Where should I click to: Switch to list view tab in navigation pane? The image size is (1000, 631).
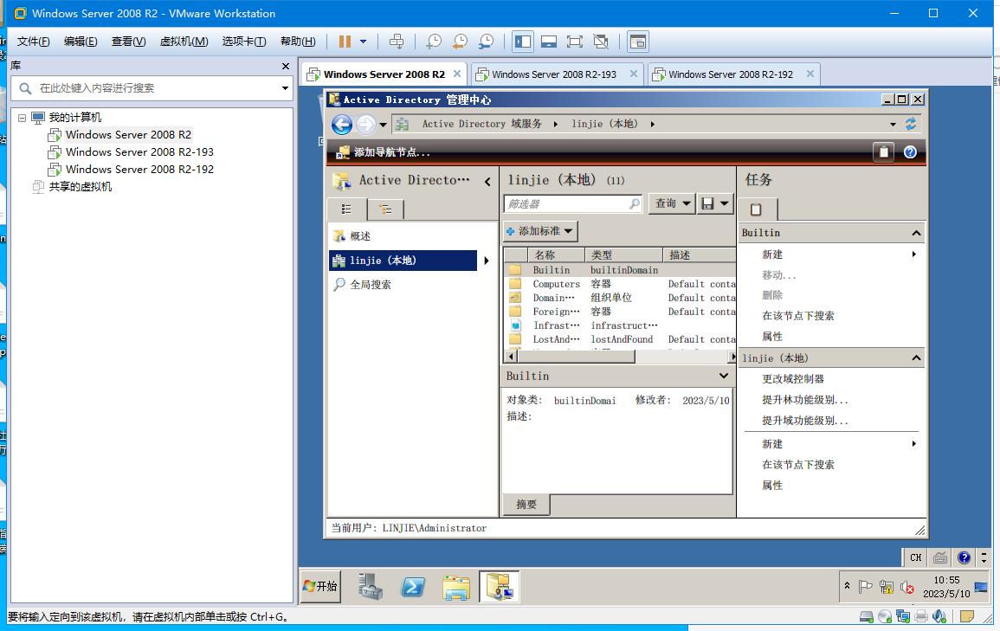click(346, 209)
